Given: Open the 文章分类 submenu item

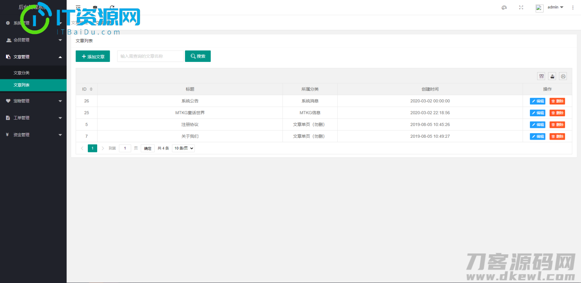Looking at the screenshot, I should click(x=33, y=73).
